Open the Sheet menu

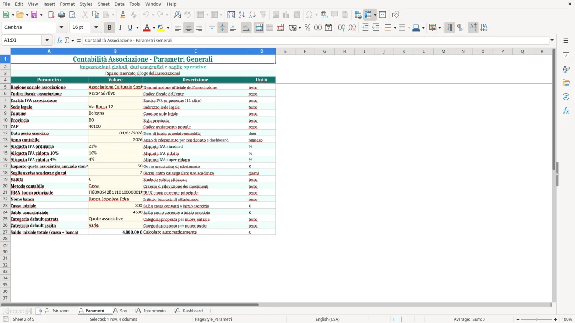coord(103,4)
